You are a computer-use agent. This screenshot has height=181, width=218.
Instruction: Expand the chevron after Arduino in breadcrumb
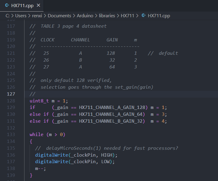tap(96, 16)
